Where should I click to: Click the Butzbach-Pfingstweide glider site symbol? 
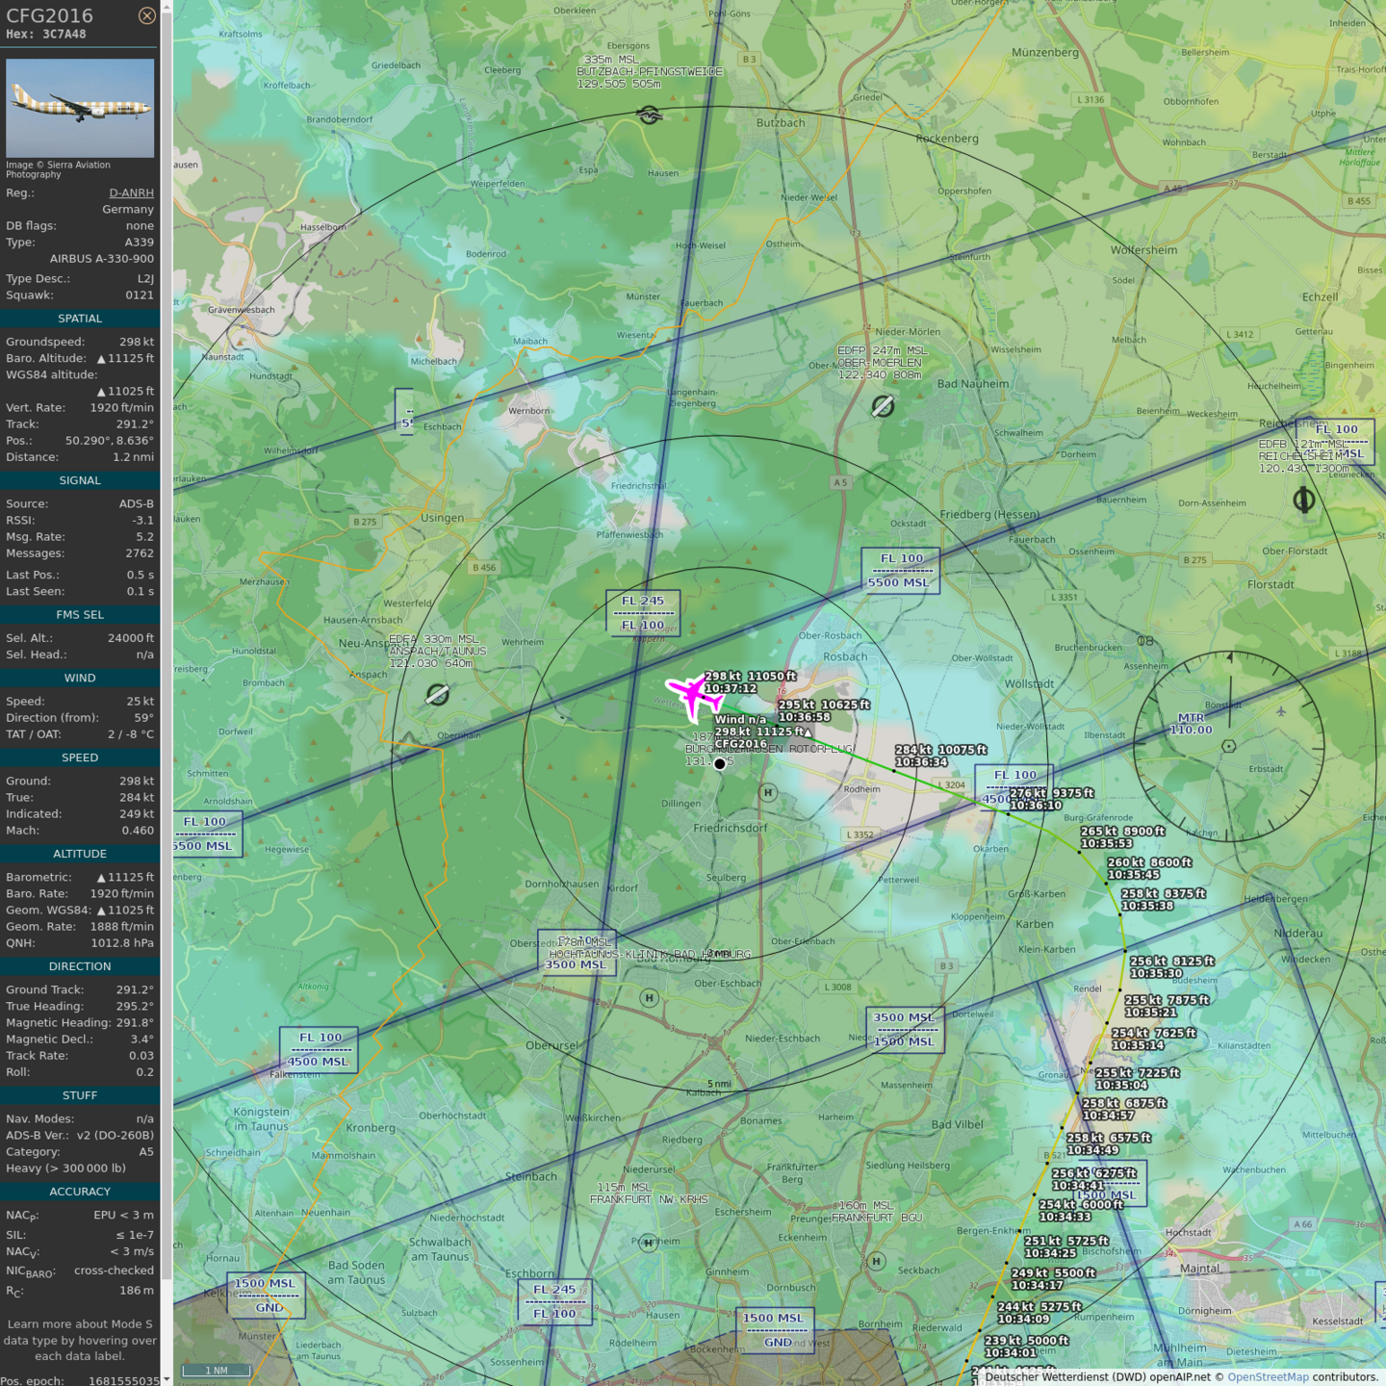[650, 115]
